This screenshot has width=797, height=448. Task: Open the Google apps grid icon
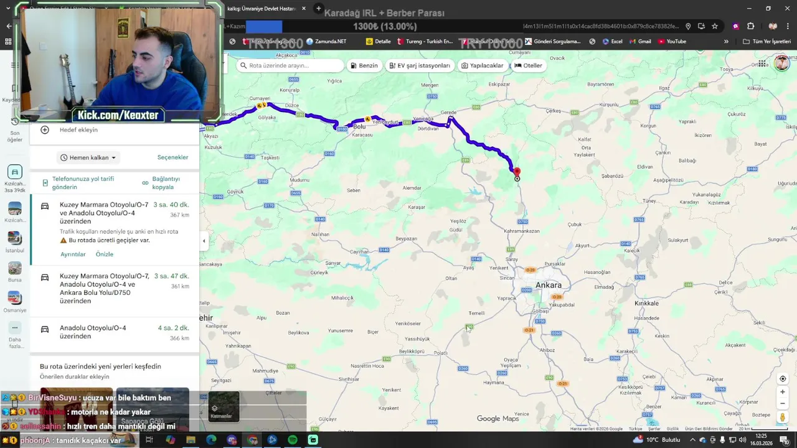tap(762, 63)
